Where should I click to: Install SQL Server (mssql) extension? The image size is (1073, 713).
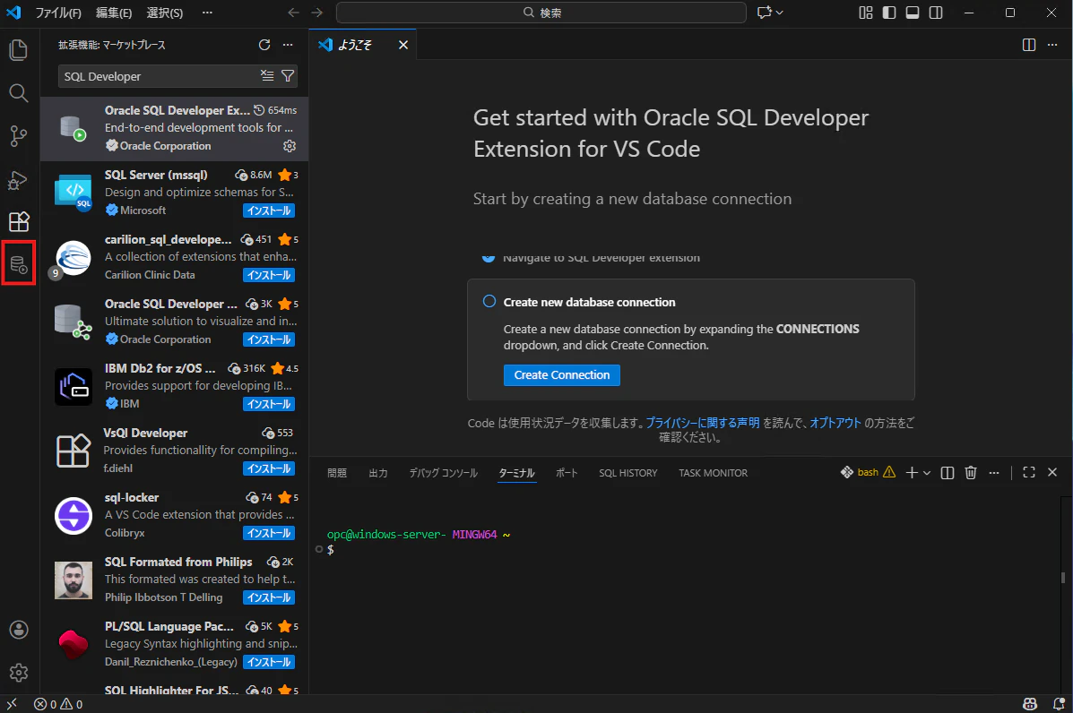coord(269,210)
